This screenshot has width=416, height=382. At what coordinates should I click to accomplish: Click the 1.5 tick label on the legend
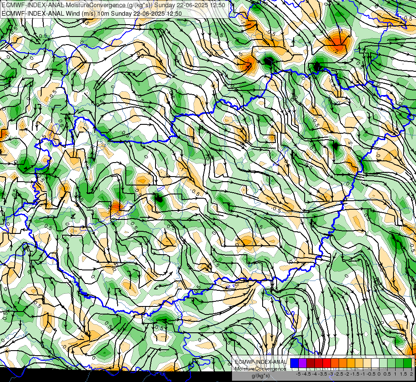pos(403,374)
